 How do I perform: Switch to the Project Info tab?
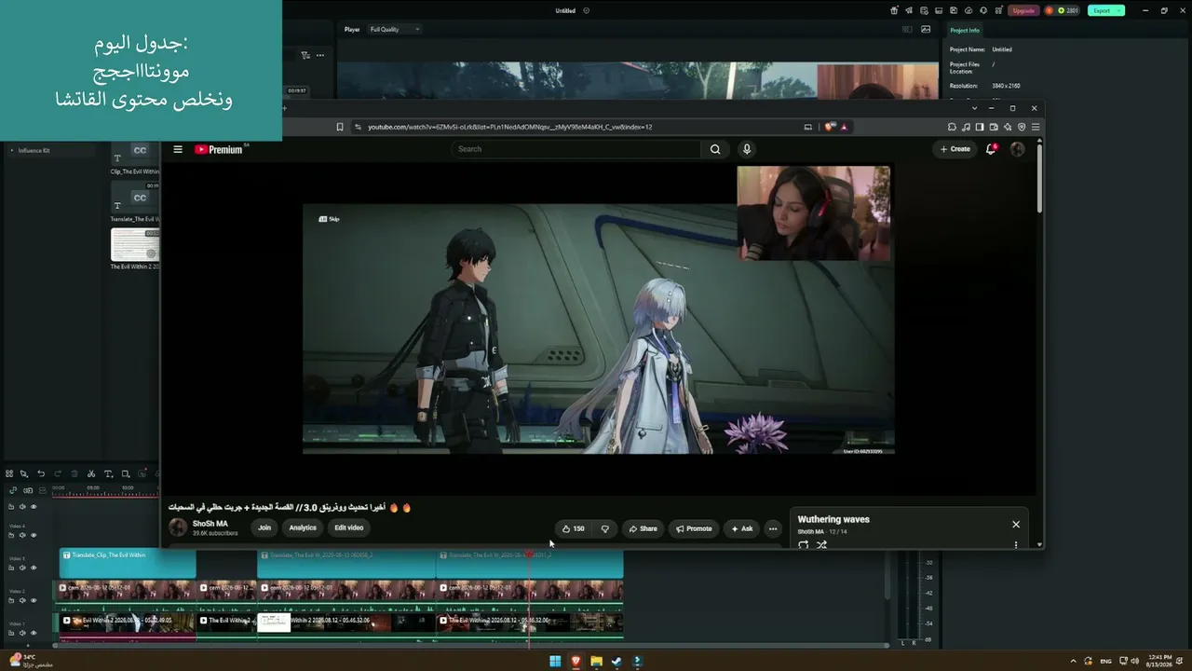tap(965, 30)
